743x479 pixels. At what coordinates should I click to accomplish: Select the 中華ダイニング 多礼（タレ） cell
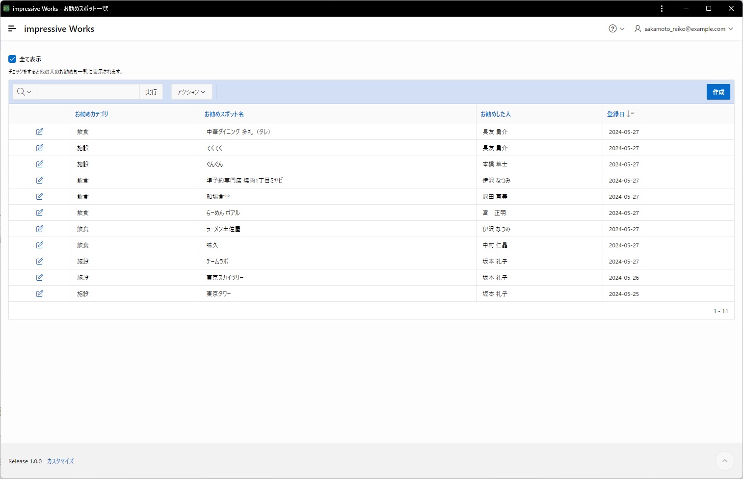coord(338,132)
